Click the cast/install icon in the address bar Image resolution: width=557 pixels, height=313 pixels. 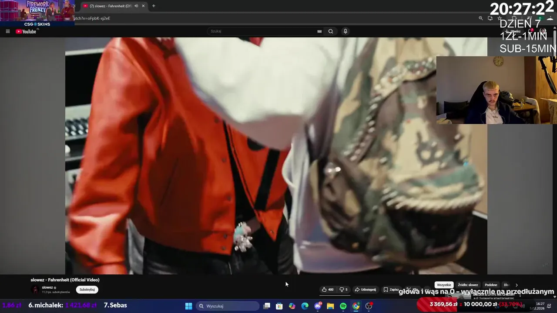[490, 18]
